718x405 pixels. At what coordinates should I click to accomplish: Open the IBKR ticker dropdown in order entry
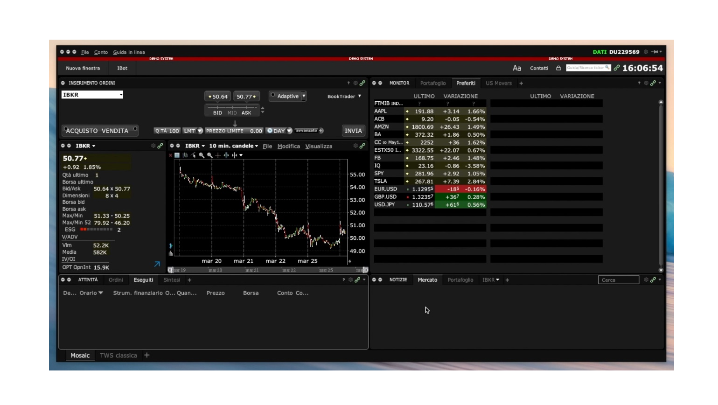point(121,95)
